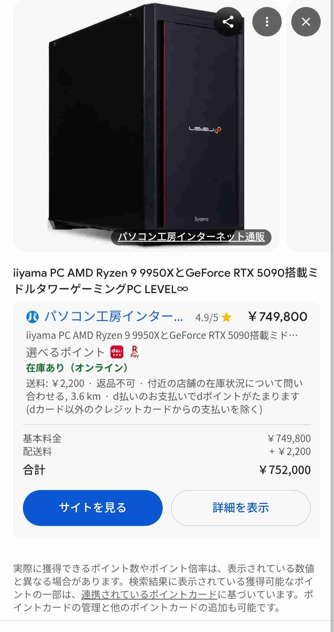The image size is (334, 632).
Task: Click the 4.9/5 rating text
Action: (207, 317)
